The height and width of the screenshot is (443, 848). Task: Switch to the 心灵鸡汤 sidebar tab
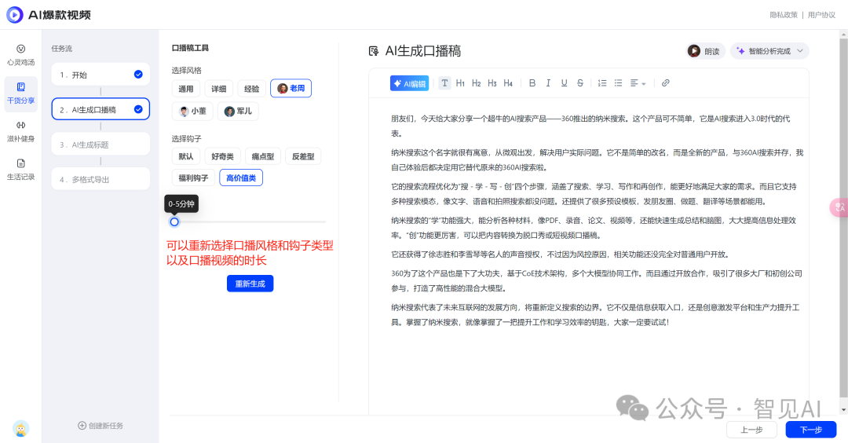(x=20, y=54)
